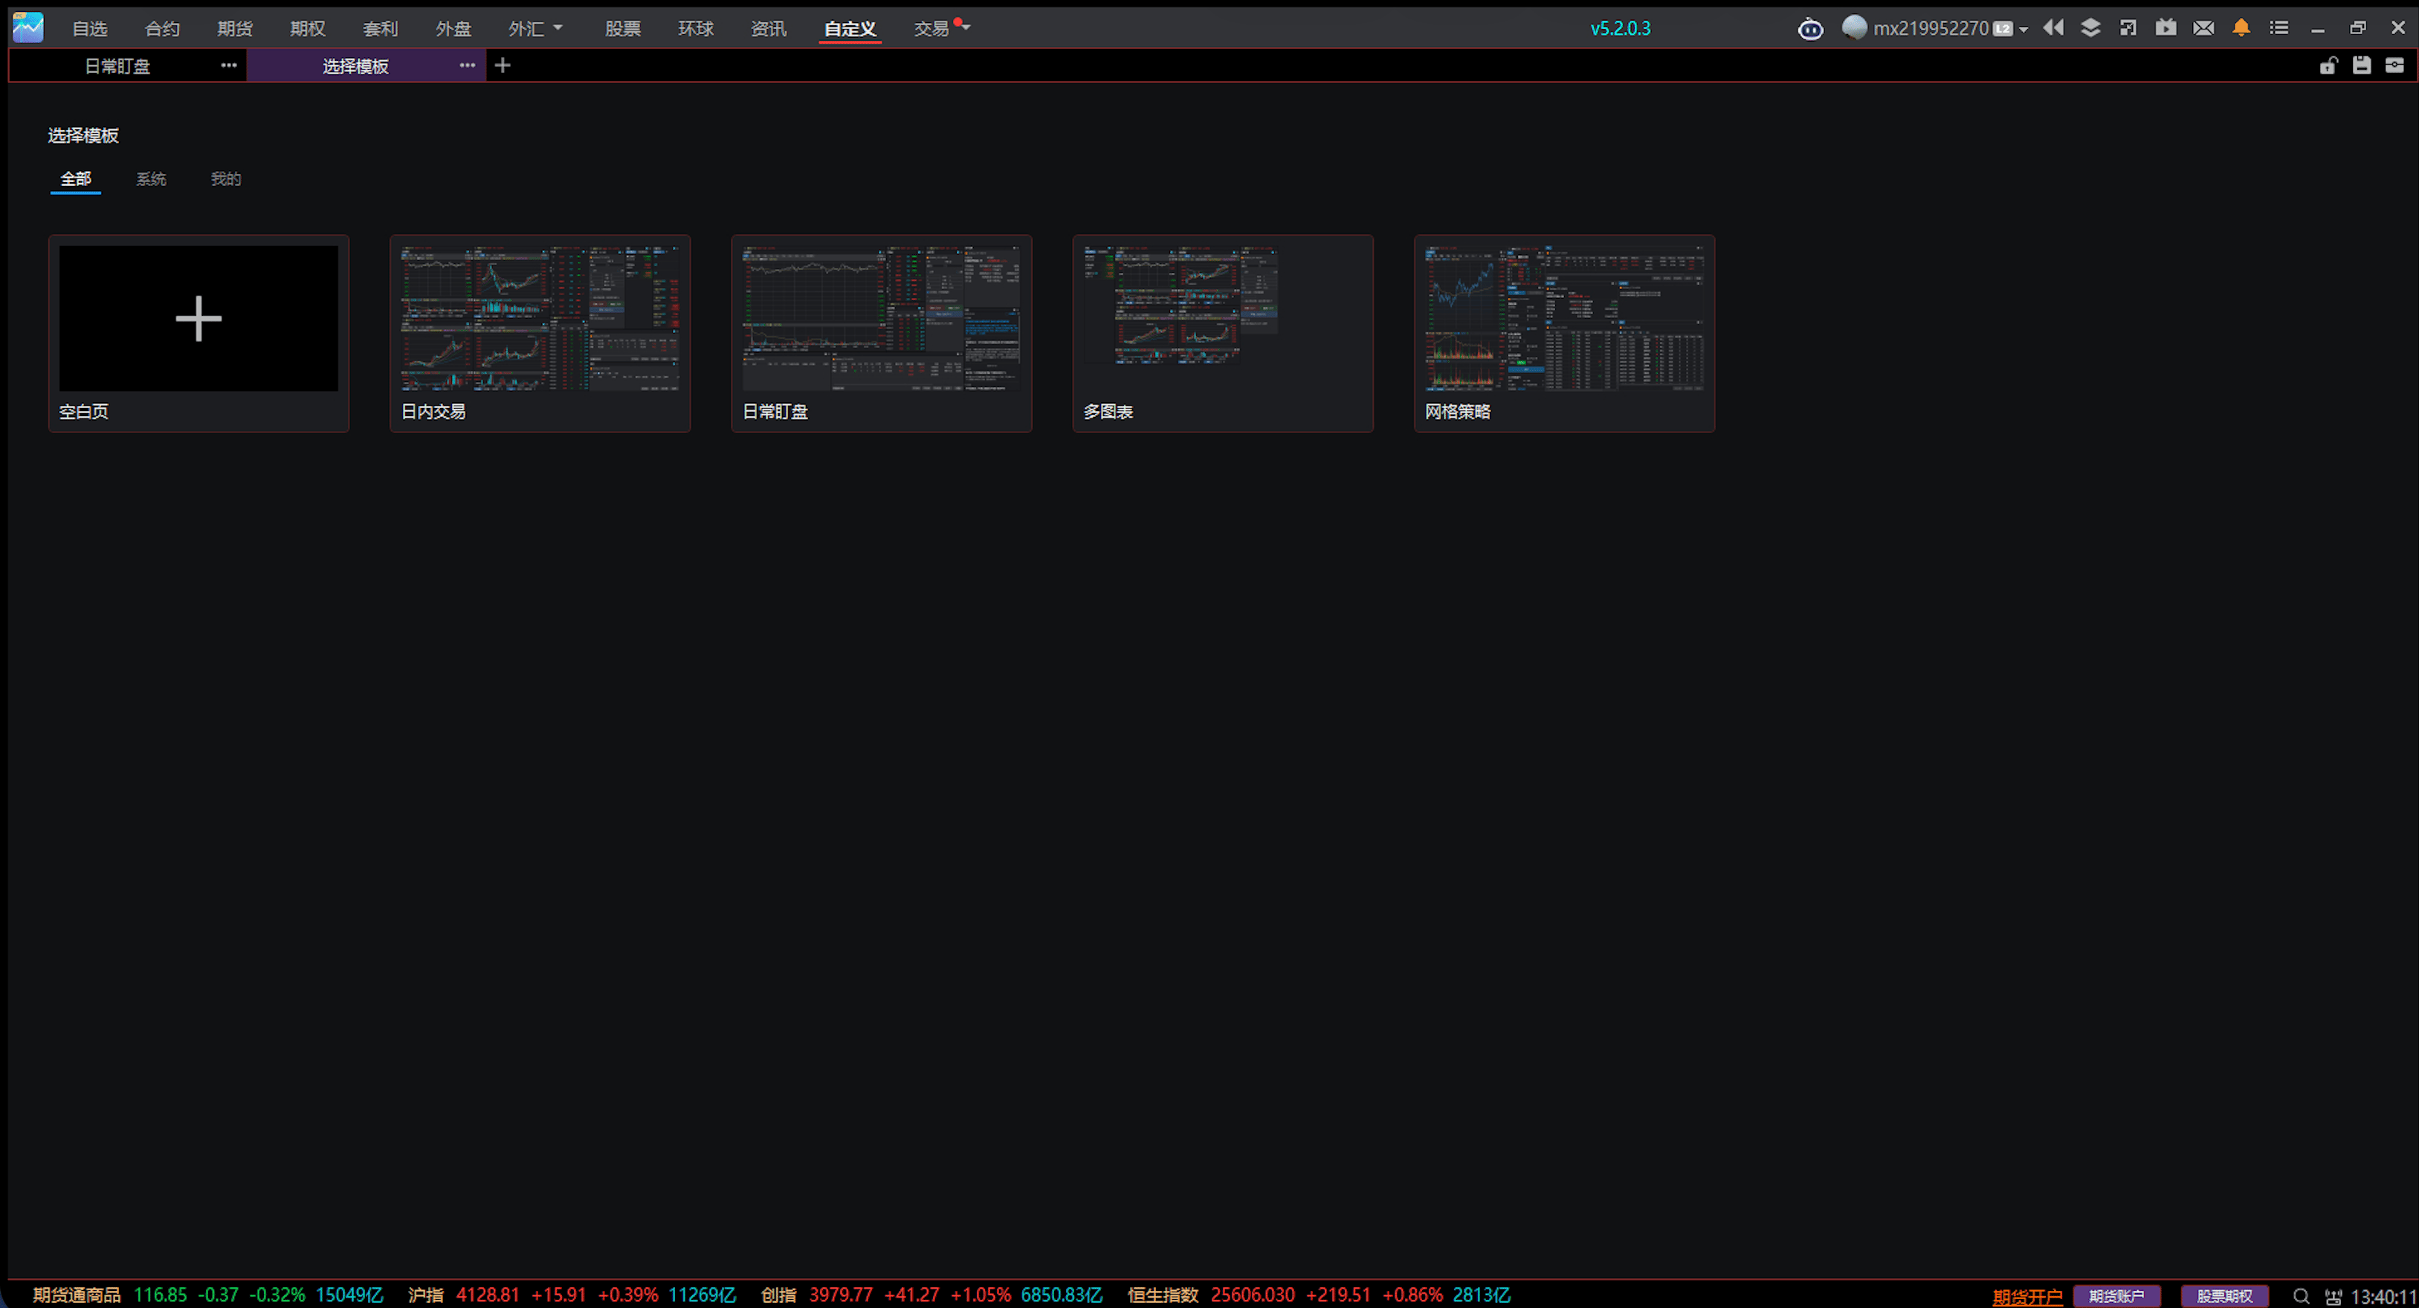Open the stacked layers icon
Viewport: 2419px width, 1308px height.
pyautogui.click(x=2090, y=27)
